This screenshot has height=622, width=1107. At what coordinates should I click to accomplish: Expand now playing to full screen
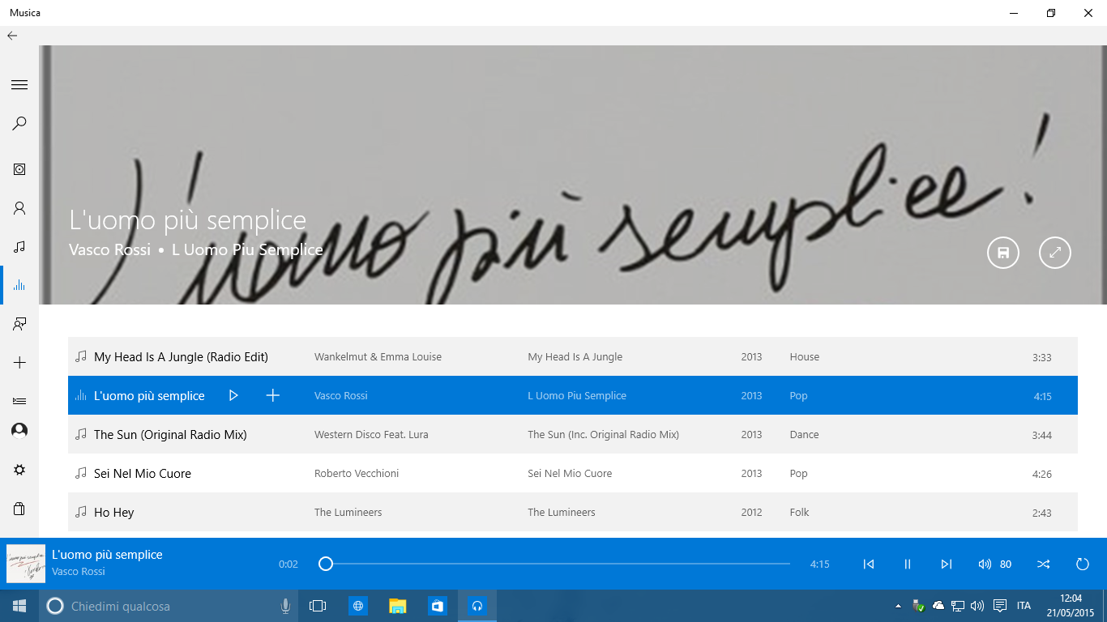click(x=1055, y=253)
